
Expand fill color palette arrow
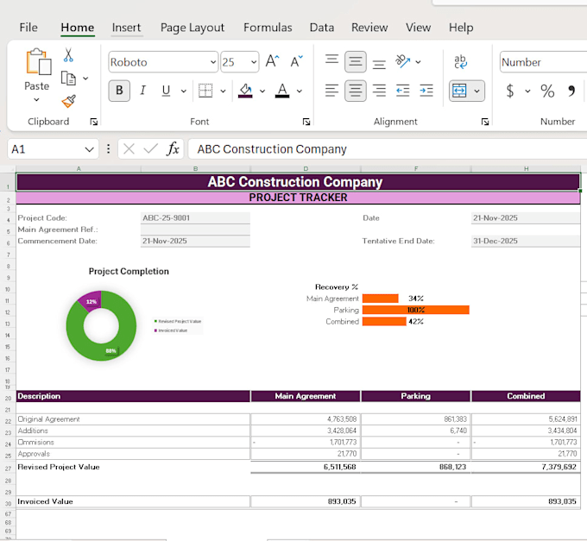pos(262,91)
